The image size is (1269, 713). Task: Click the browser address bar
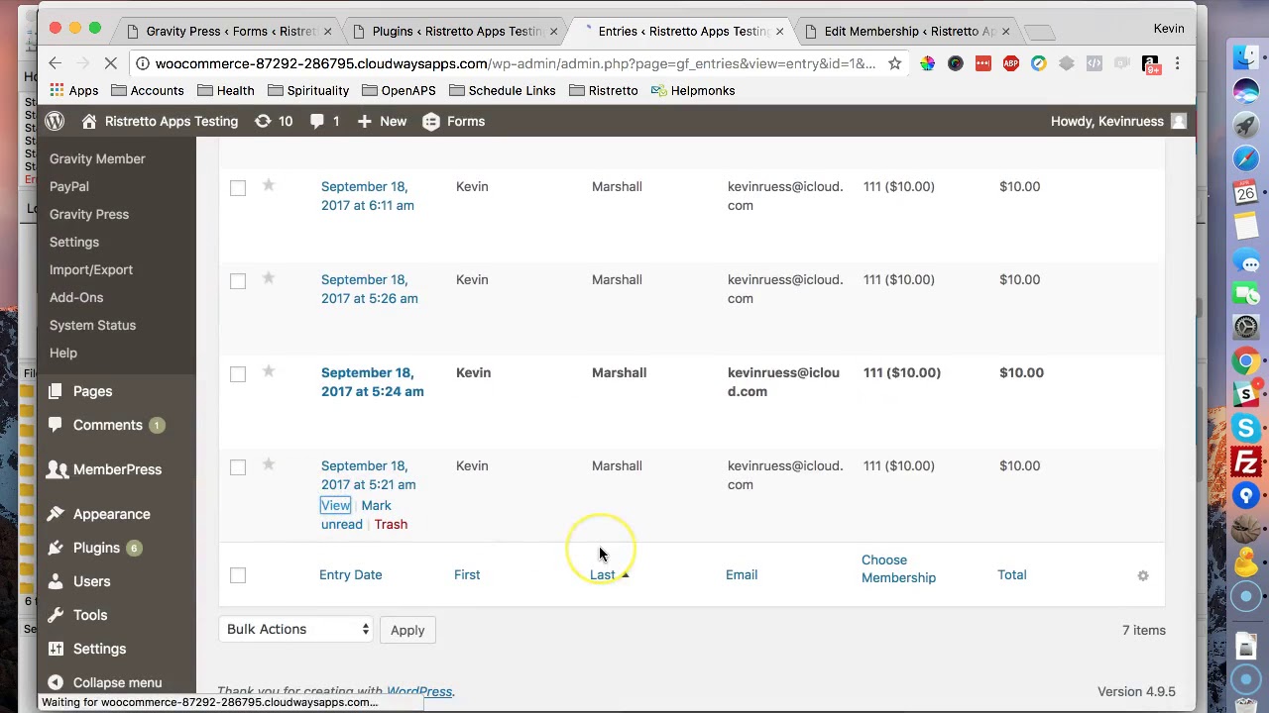click(x=515, y=63)
